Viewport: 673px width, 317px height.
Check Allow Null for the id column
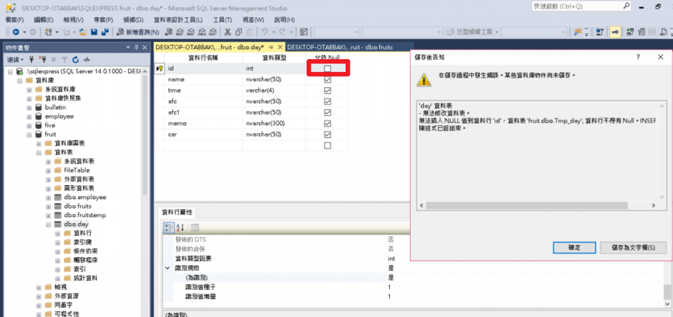[327, 69]
